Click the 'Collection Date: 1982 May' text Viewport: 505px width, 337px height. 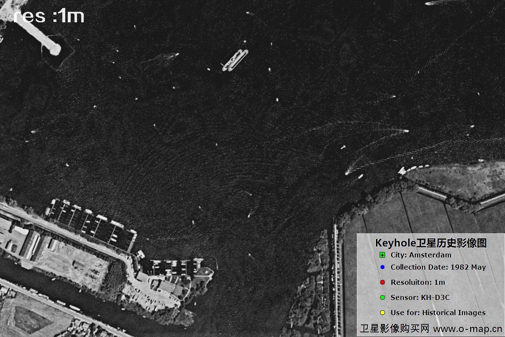(438, 267)
